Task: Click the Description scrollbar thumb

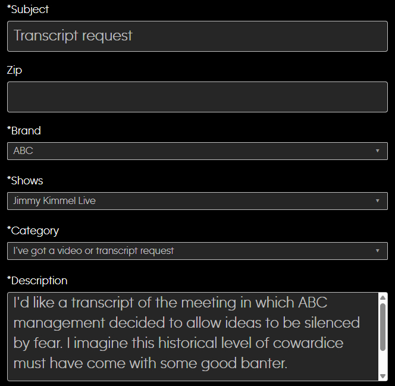Action: click(x=383, y=327)
